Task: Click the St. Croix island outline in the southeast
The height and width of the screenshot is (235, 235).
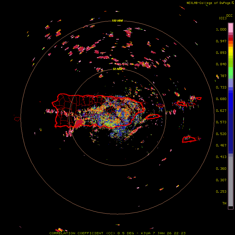Action: click(x=189, y=139)
